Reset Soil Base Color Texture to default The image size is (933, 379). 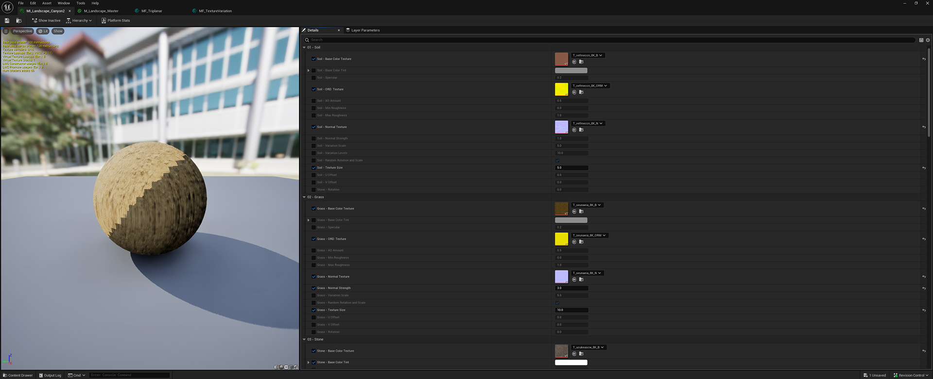pyautogui.click(x=924, y=59)
